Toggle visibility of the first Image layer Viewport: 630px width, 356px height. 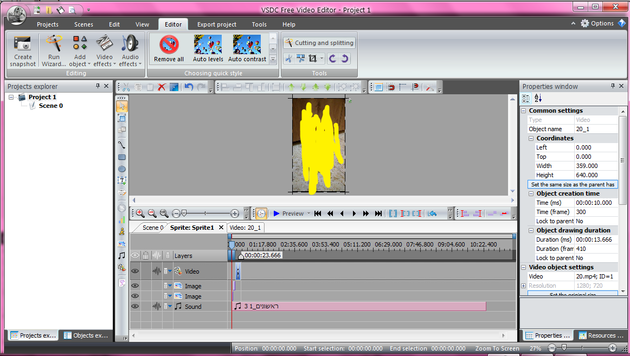click(135, 286)
